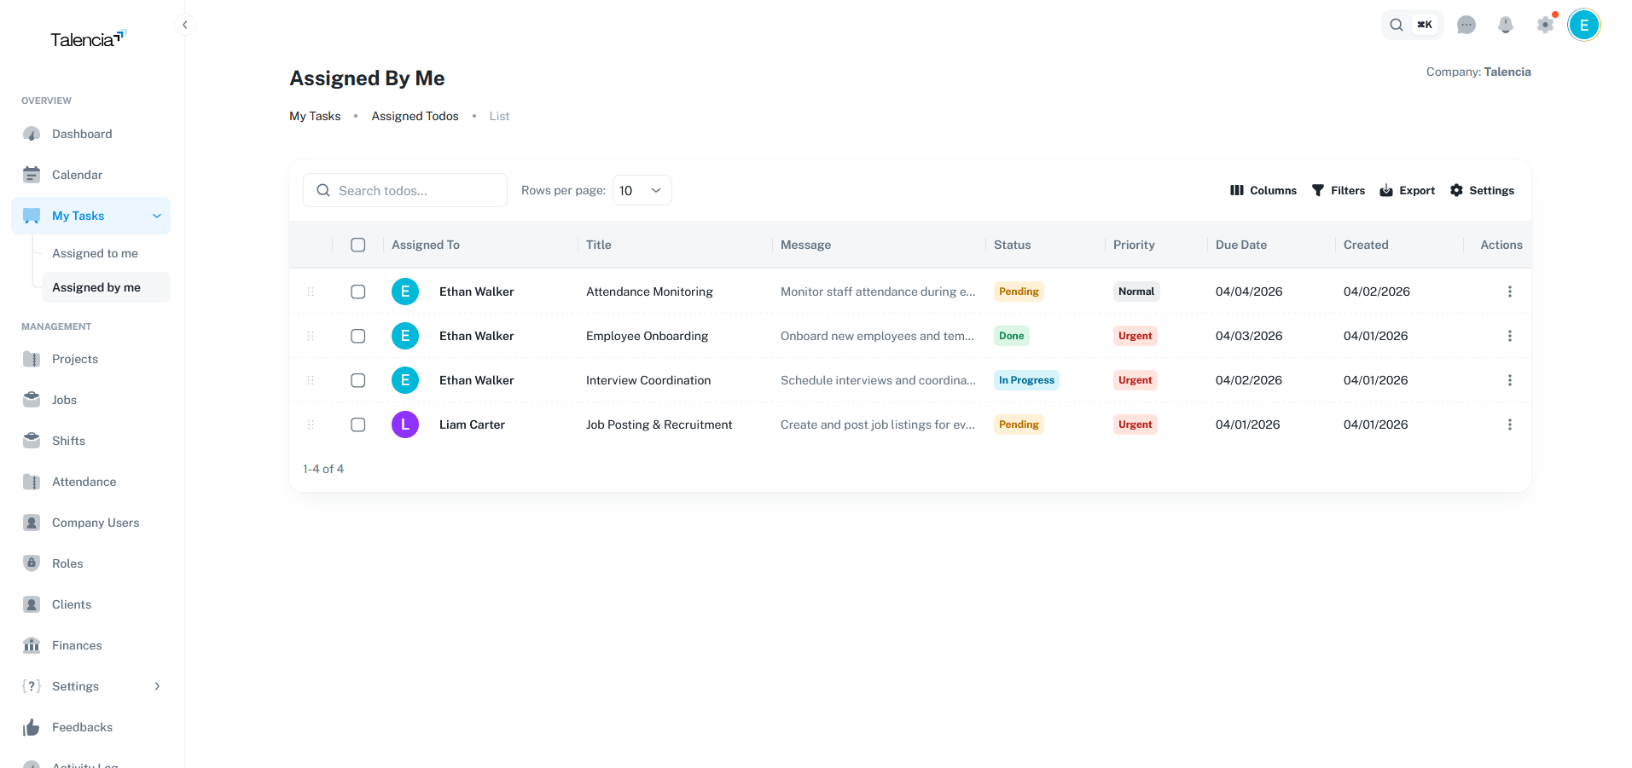The image size is (1632, 768).
Task: Check the Employee Onboarding row checkbox
Action: (358, 336)
